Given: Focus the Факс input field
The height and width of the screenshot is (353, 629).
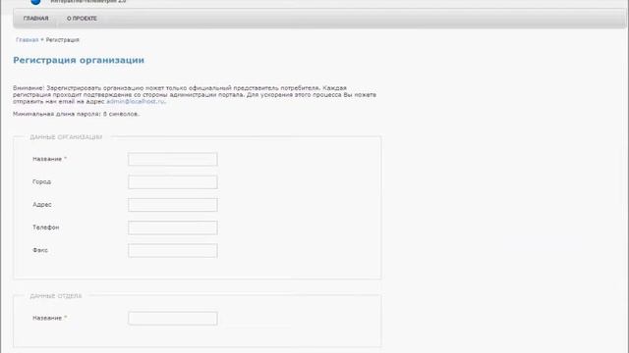Looking at the screenshot, I should [173, 251].
